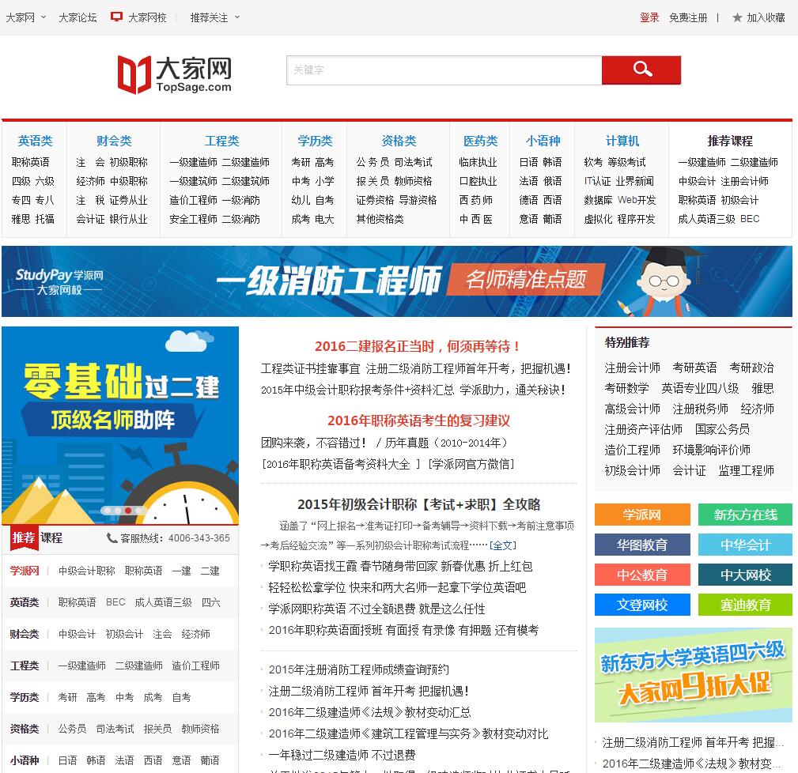This screenshot has height=773, width=798.
Task: Click 银行从业 in the 财会类 column
Action: point(128,219)
